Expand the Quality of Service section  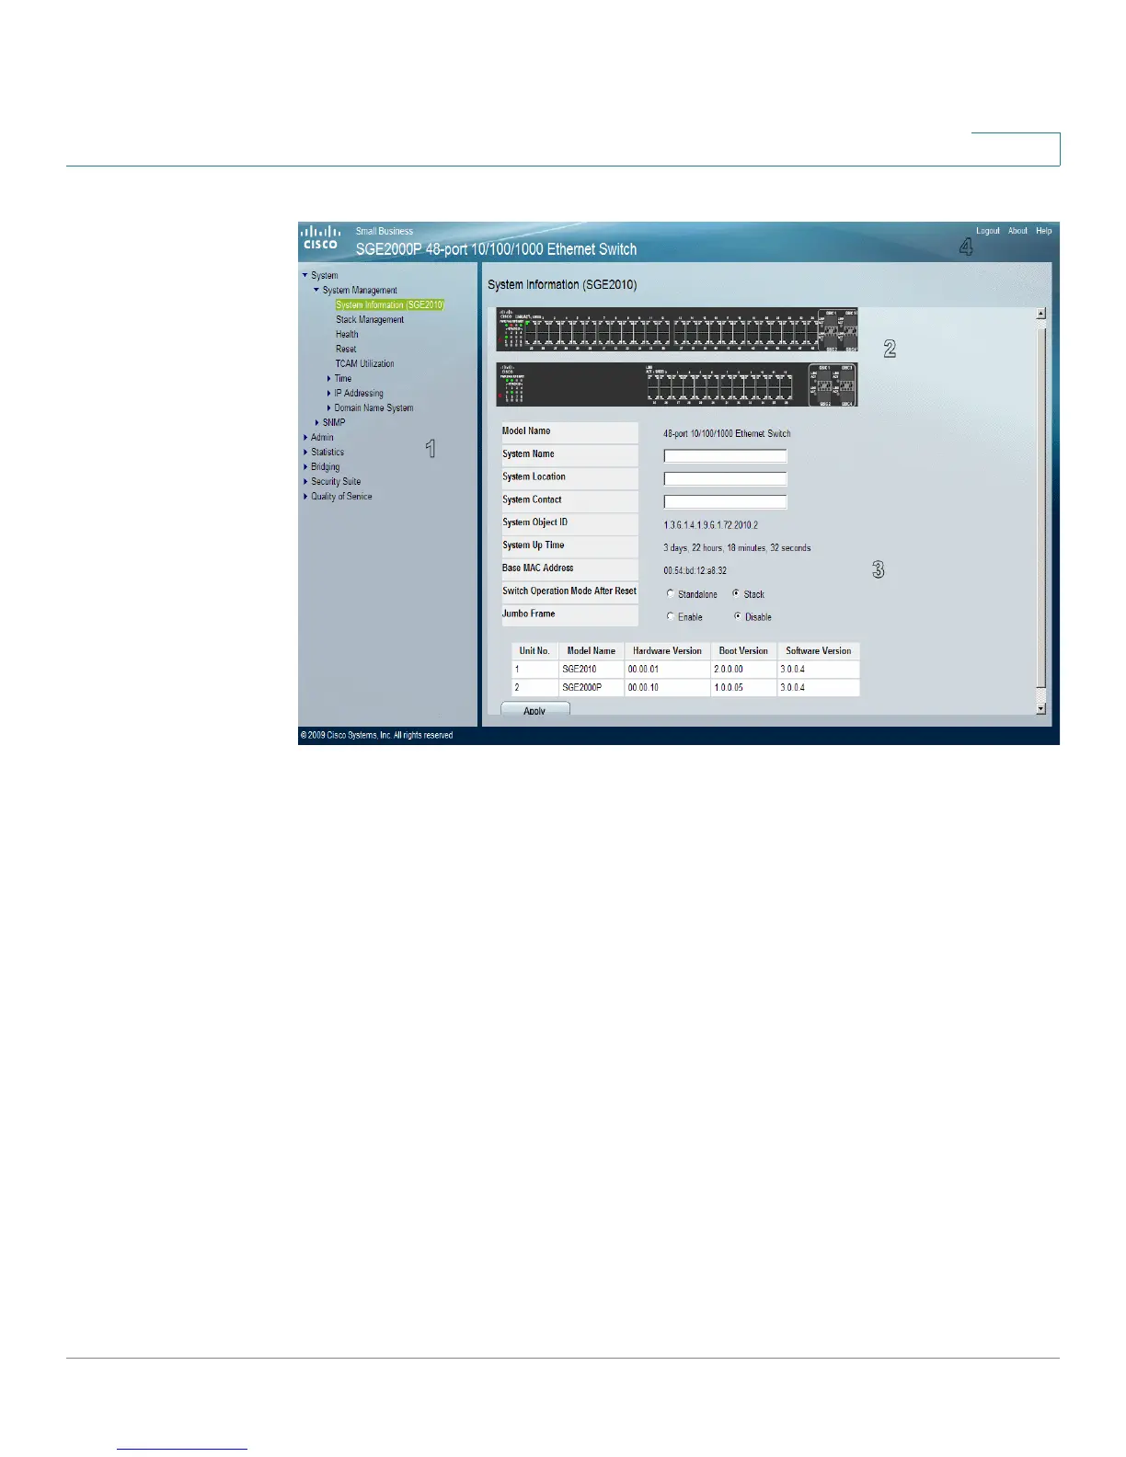coord(305,496)
